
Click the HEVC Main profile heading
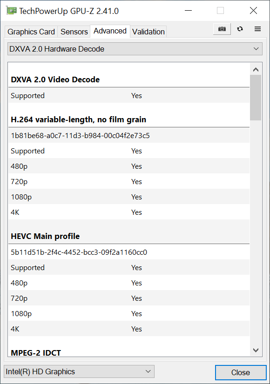coord(45,236)
